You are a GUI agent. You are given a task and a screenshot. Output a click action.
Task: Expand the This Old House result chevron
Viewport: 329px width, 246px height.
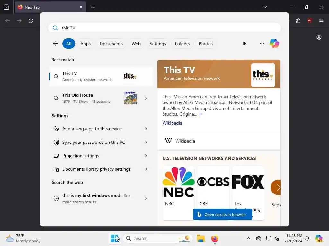tap(146, 98)
